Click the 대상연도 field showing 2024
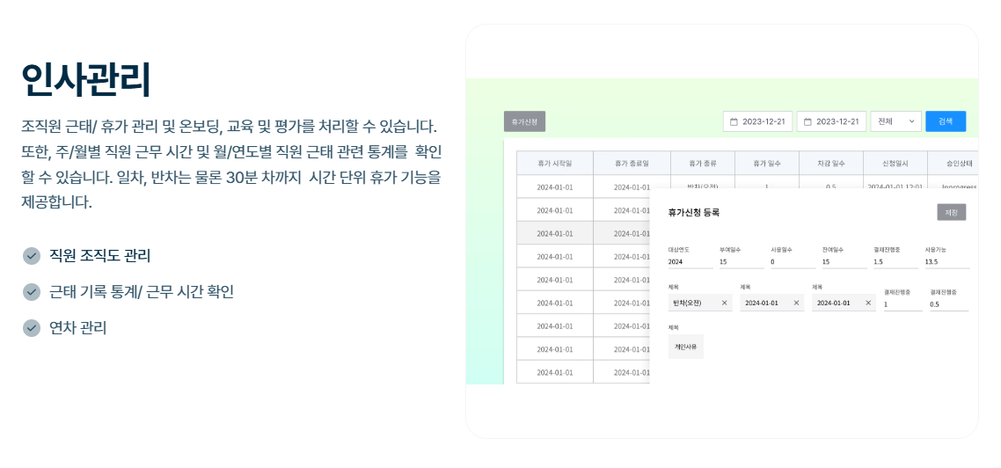1001x468 pixels. click(x=689, y=262)
